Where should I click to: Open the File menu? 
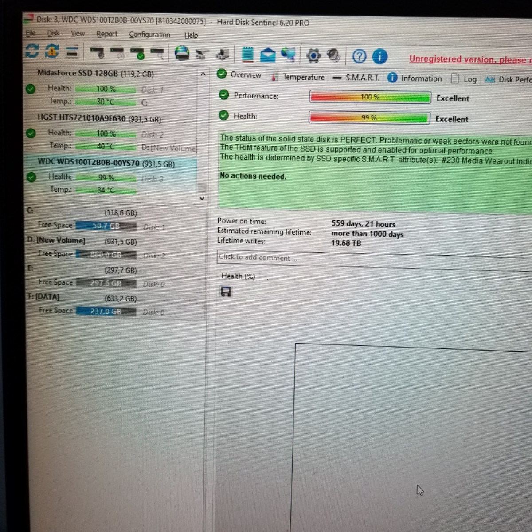tap(31, 33)
